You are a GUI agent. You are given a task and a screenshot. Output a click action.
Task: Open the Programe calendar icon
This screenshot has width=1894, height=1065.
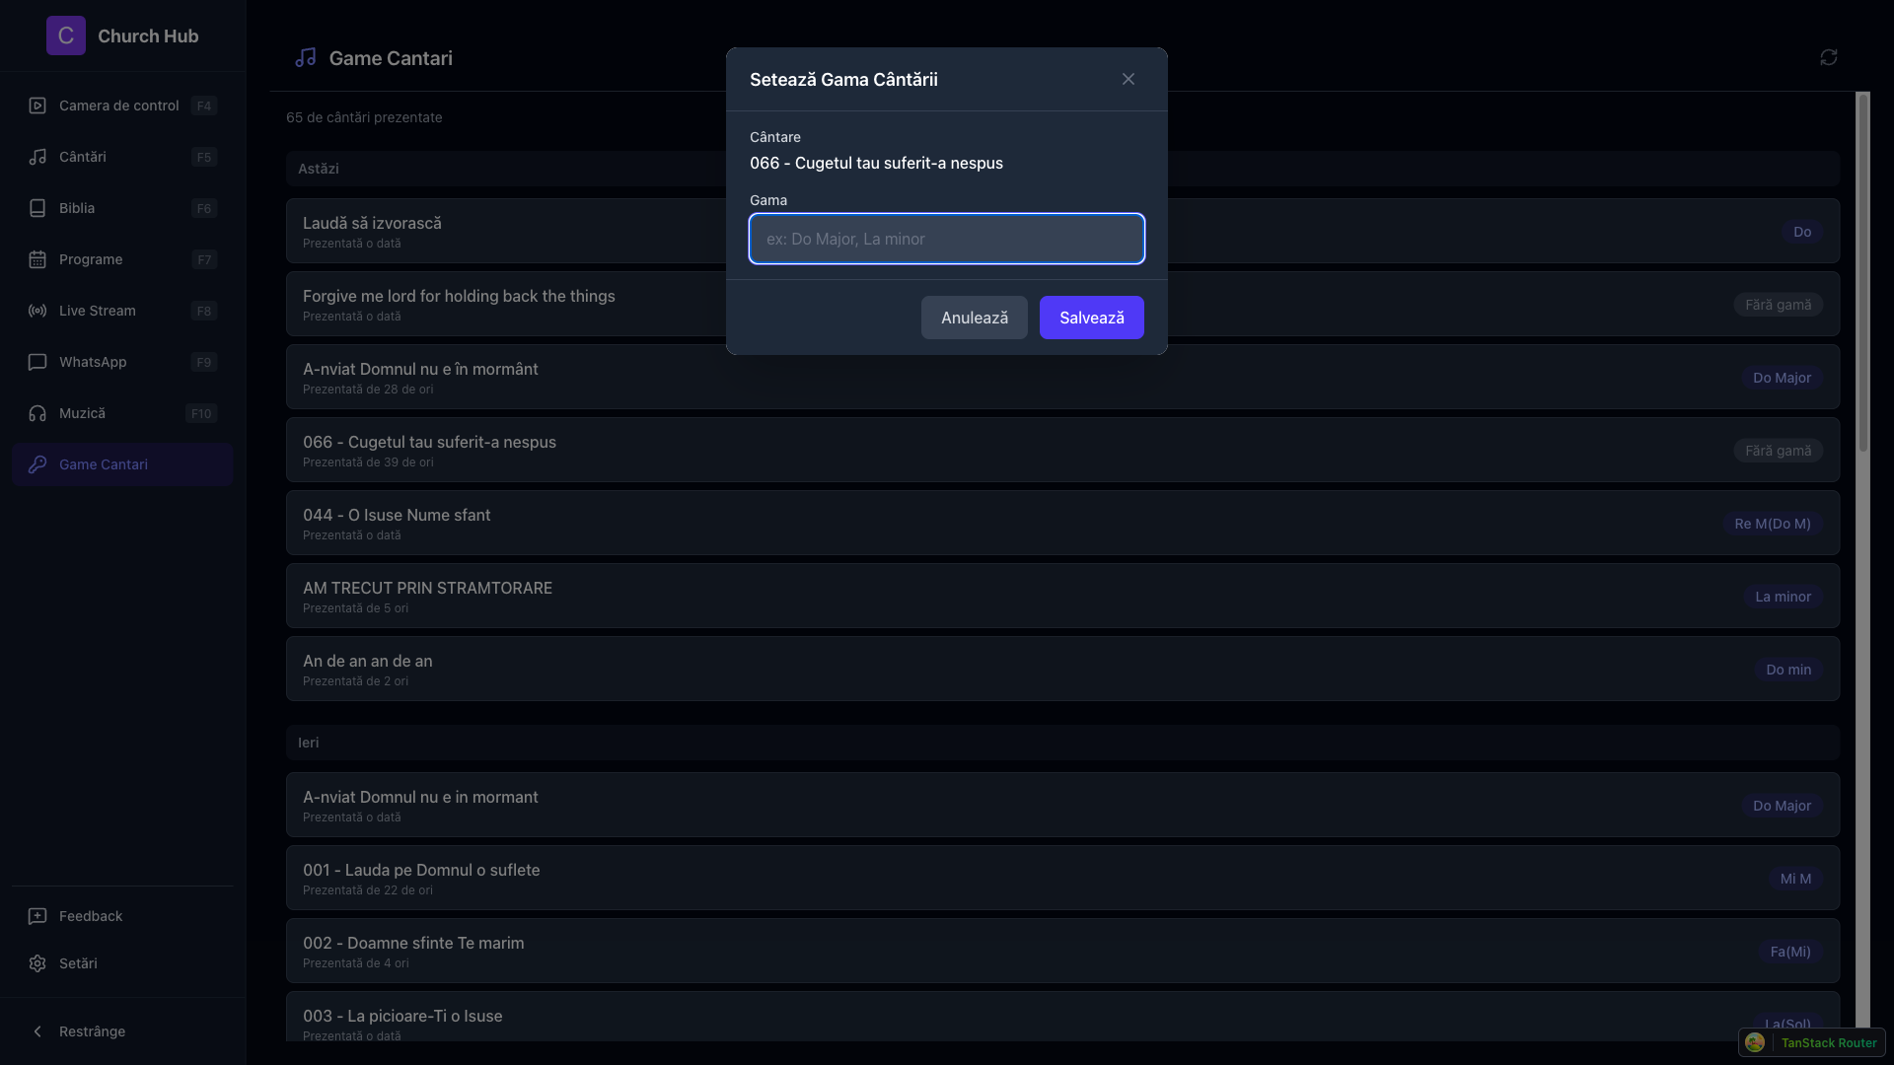click(x=37, y=259)
